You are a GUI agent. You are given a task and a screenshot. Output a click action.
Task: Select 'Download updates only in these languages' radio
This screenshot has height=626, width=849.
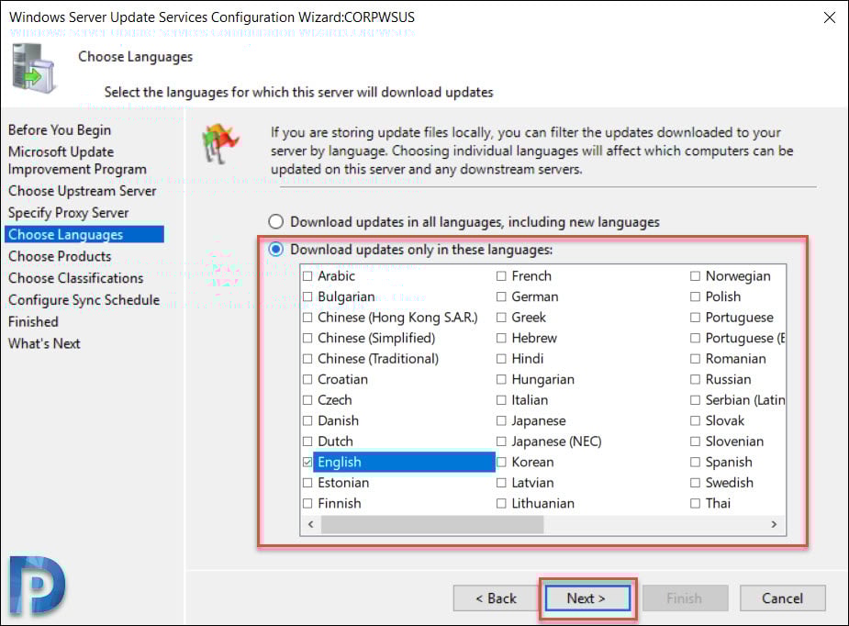[275, 249]
